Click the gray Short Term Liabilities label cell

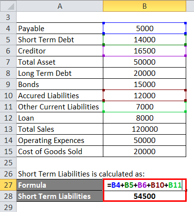[x=59, y=196]
